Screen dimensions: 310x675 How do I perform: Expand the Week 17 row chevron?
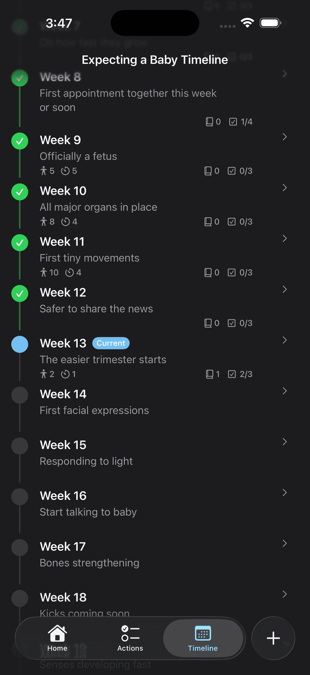point(284,543)
